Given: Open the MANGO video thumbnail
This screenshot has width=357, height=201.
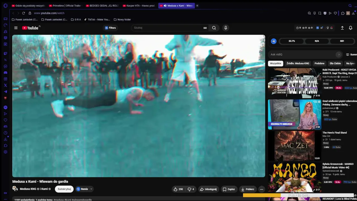Looking at the screenshot, I should [x=295, y=178].
